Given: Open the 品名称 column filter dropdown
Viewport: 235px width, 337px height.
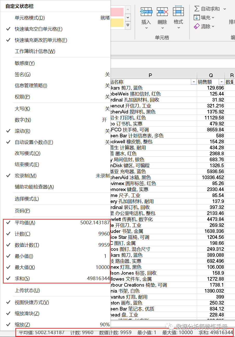Looking at the screenshot, I should point(193,82).
